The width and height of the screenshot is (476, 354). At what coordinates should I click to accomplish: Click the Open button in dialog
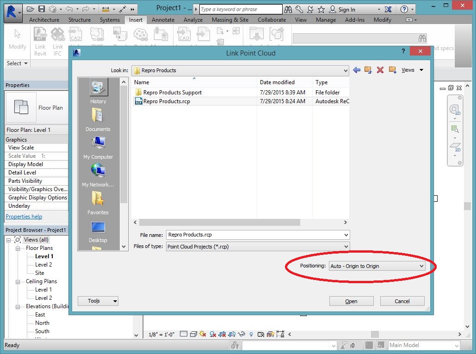pos(351,301)
